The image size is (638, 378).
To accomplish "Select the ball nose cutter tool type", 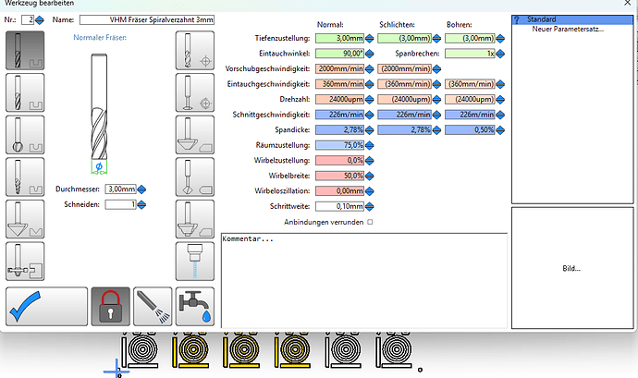I will click(25, 135).
